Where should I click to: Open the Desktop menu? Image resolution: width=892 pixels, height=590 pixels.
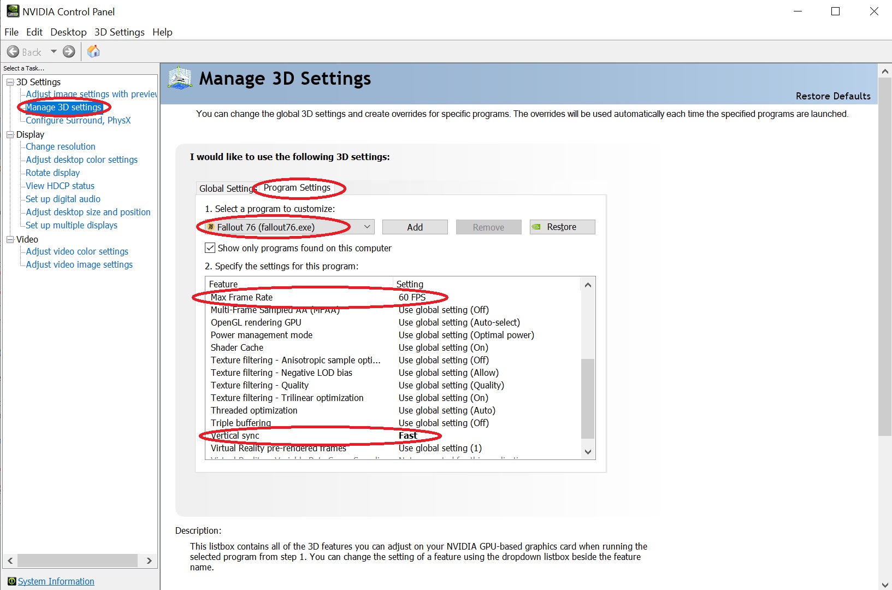coord(68,32)
